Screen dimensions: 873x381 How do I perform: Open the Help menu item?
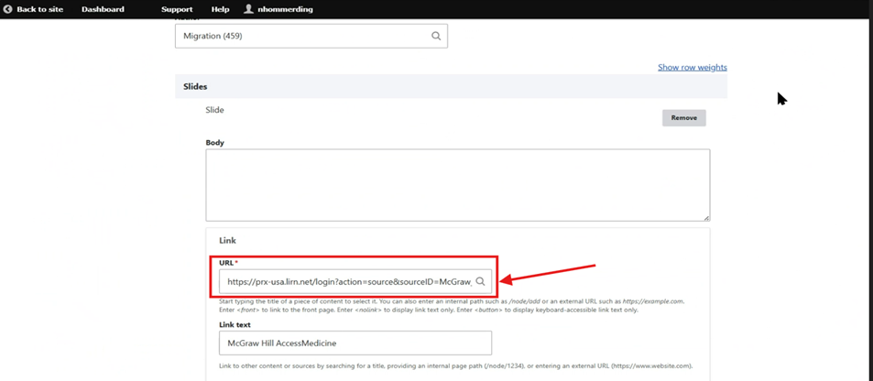220,9
